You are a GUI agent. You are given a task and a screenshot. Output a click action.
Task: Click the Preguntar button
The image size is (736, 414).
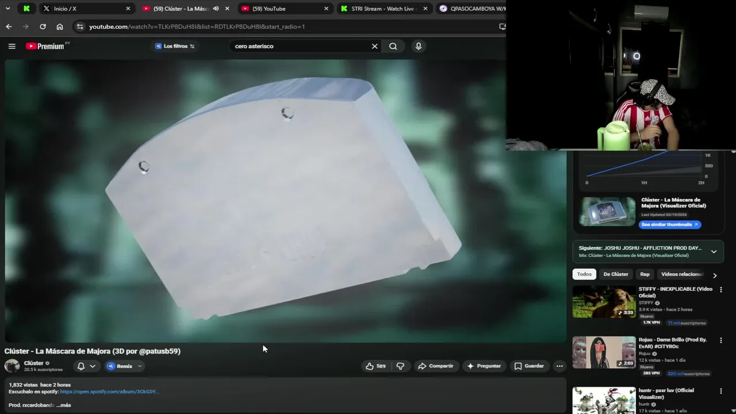click(484, 366)
